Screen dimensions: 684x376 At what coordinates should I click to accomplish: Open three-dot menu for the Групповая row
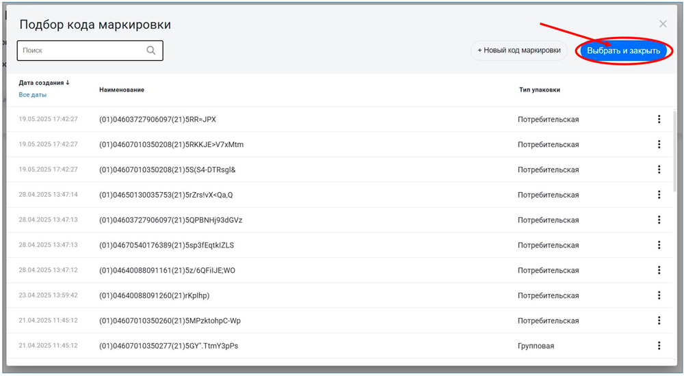pyautogui.click(x=659, y=346)
